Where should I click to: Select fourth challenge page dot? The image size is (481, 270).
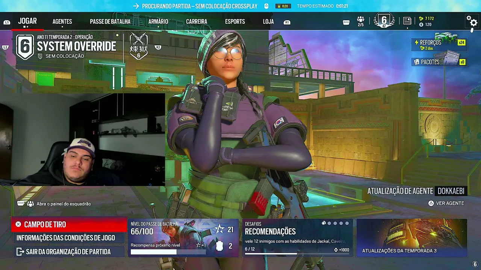coord(341,223)
